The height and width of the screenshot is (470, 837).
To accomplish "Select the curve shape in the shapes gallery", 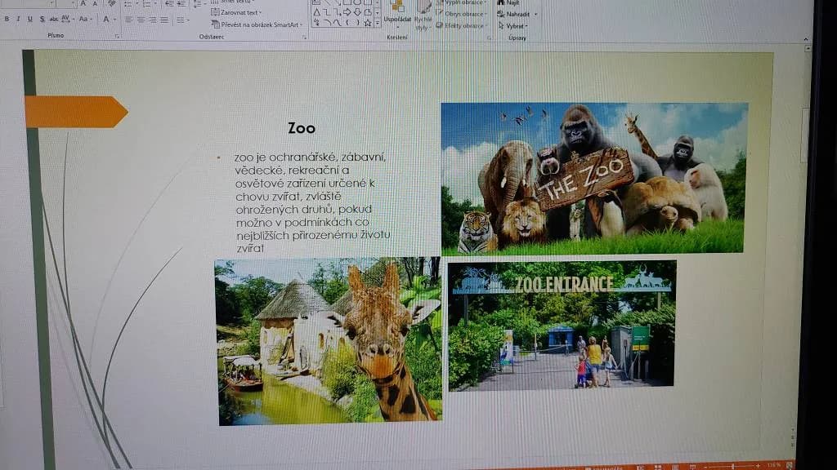I will coord(338,23).
